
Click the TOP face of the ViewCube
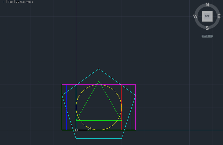point(207,16)
